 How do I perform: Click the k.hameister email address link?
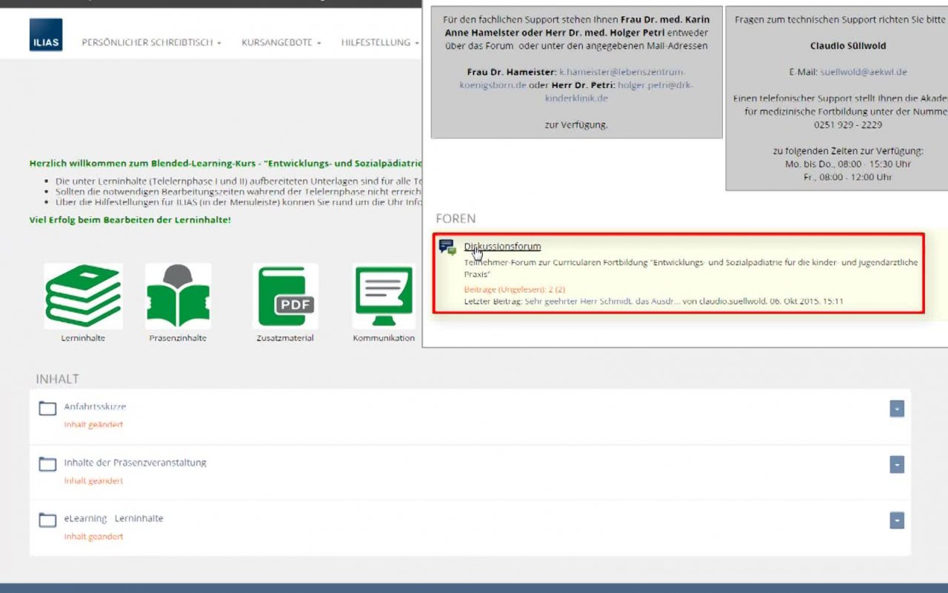point(573,78)
